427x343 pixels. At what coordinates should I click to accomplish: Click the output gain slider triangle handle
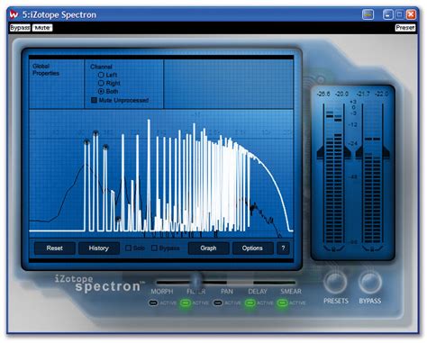(359, 151)
